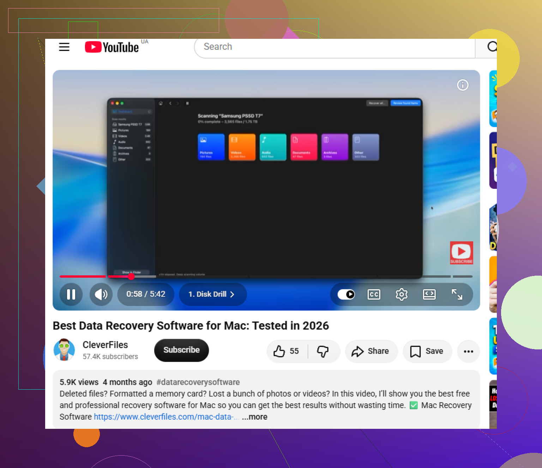Switch to theater mode

(x=429, y=294)
